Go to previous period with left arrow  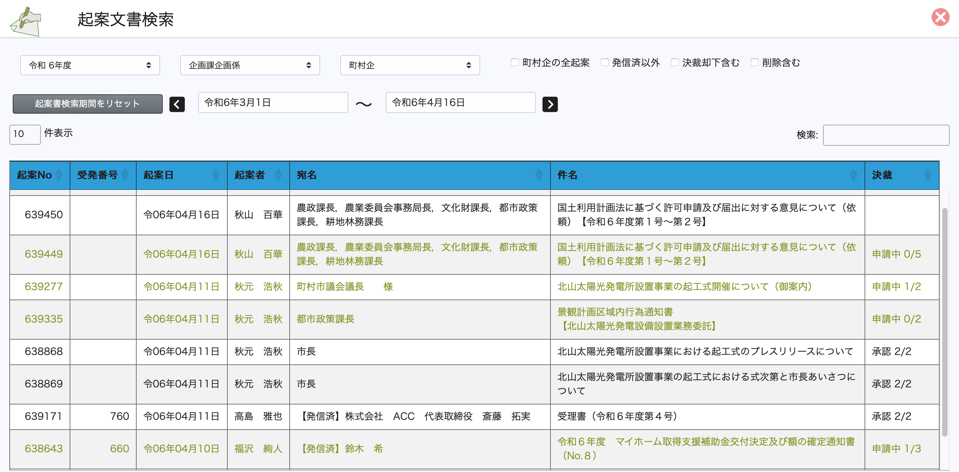(177, 104)
